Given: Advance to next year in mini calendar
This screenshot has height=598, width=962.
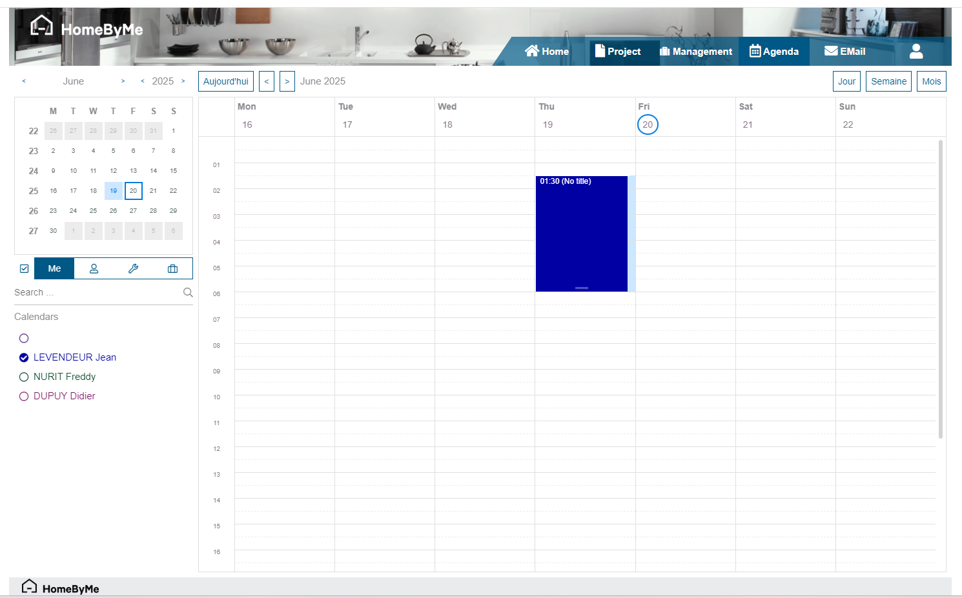Looking at the screenshot, I should pyautogui.click(x=183, y=81).
